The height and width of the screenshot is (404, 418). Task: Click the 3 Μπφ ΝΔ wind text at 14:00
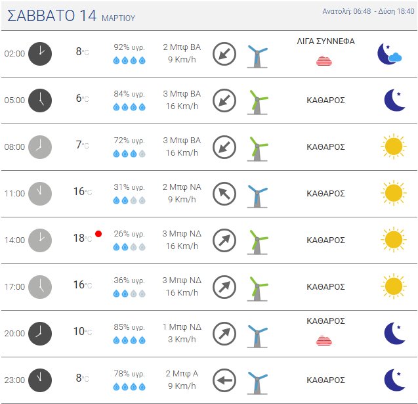pyautogui.click(x=182, y=234)
